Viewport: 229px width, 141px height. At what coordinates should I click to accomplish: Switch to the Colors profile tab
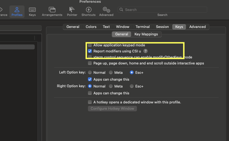click(91, 27)
